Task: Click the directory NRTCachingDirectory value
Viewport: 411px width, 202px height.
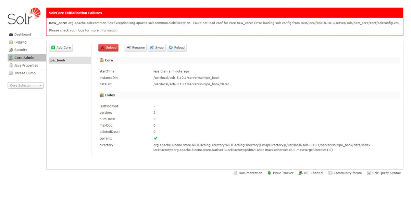Action: (x=262, y=147)
